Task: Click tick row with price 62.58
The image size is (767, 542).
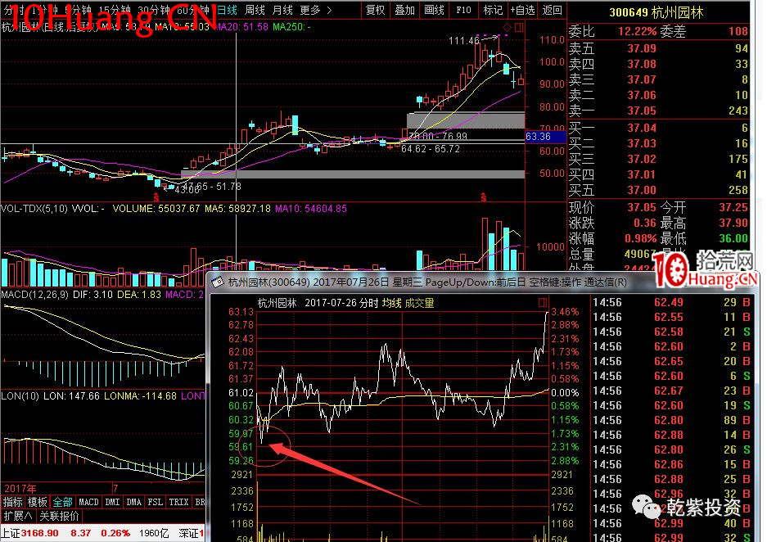Action: pos(672,332)
